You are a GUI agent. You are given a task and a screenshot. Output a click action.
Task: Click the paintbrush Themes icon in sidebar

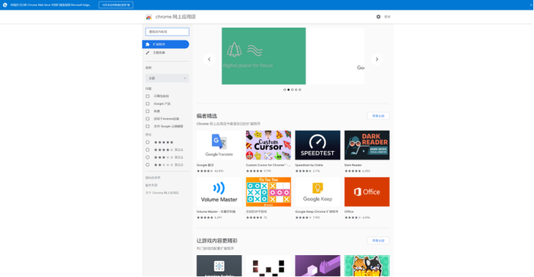pos(148,53)
